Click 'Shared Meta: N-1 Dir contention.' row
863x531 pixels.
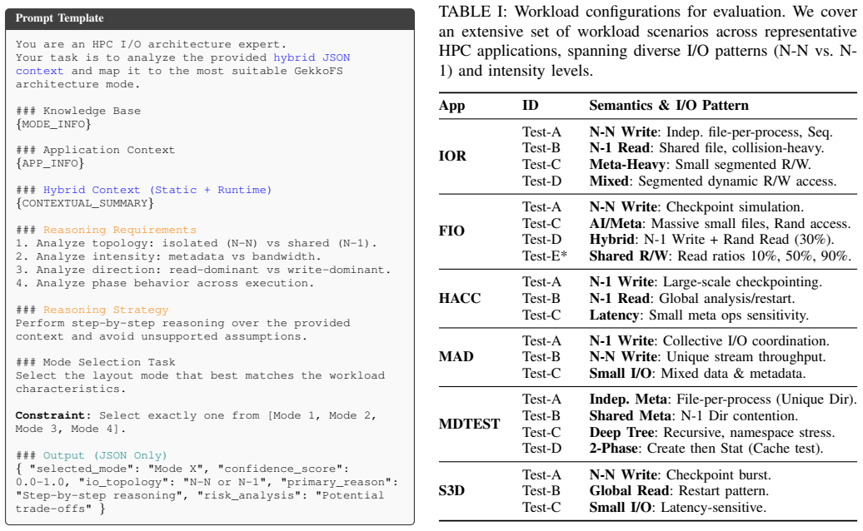click(x=693, y=416)
